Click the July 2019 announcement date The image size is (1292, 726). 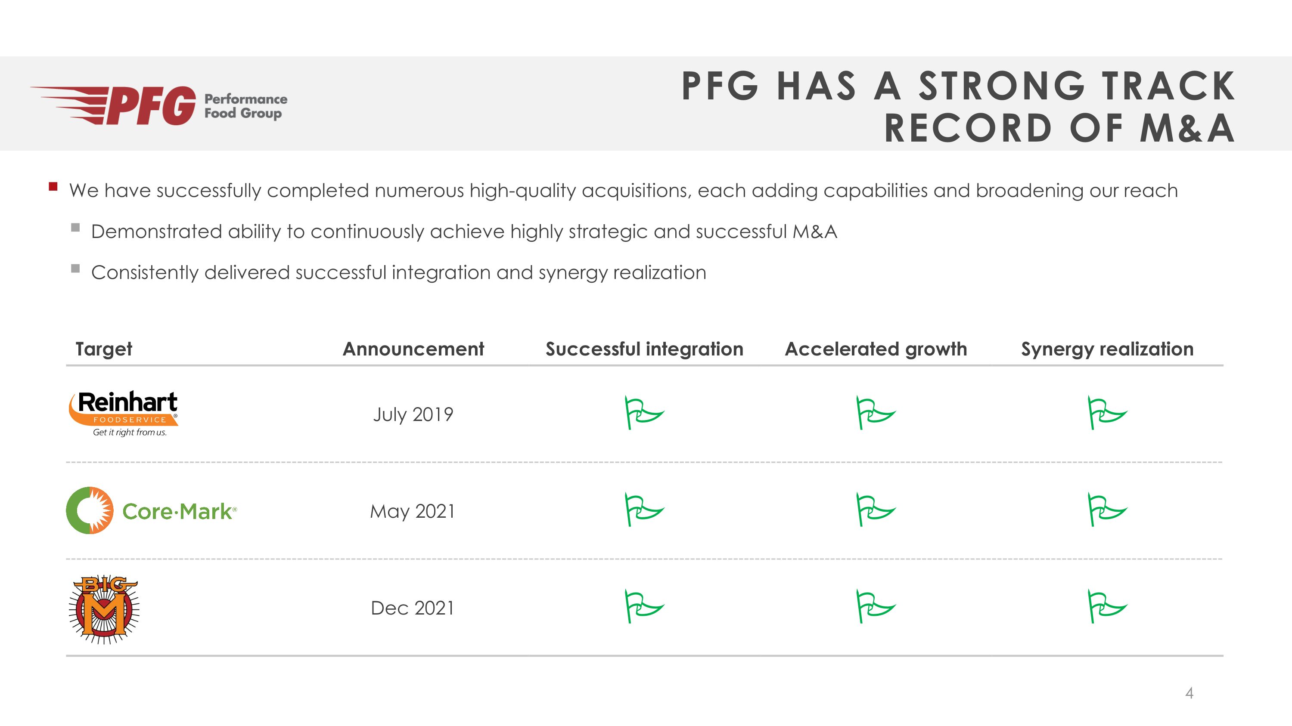[413, 414]
